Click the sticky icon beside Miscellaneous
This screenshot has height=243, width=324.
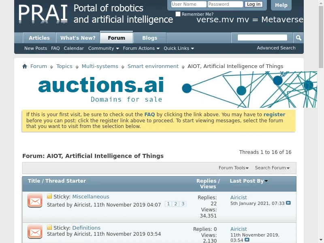(49, 197)
